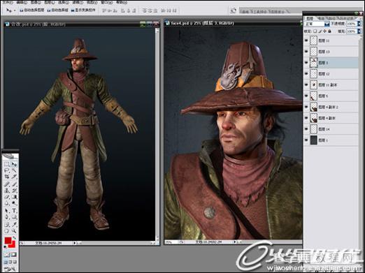Viewport: 365px width, 273px height.
Task: Select the Lasso tool
Action: pyautogui.click(x=7, y=170)
